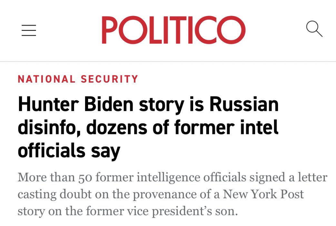Click "officials say" on the headline's last line

click(69, 150)
